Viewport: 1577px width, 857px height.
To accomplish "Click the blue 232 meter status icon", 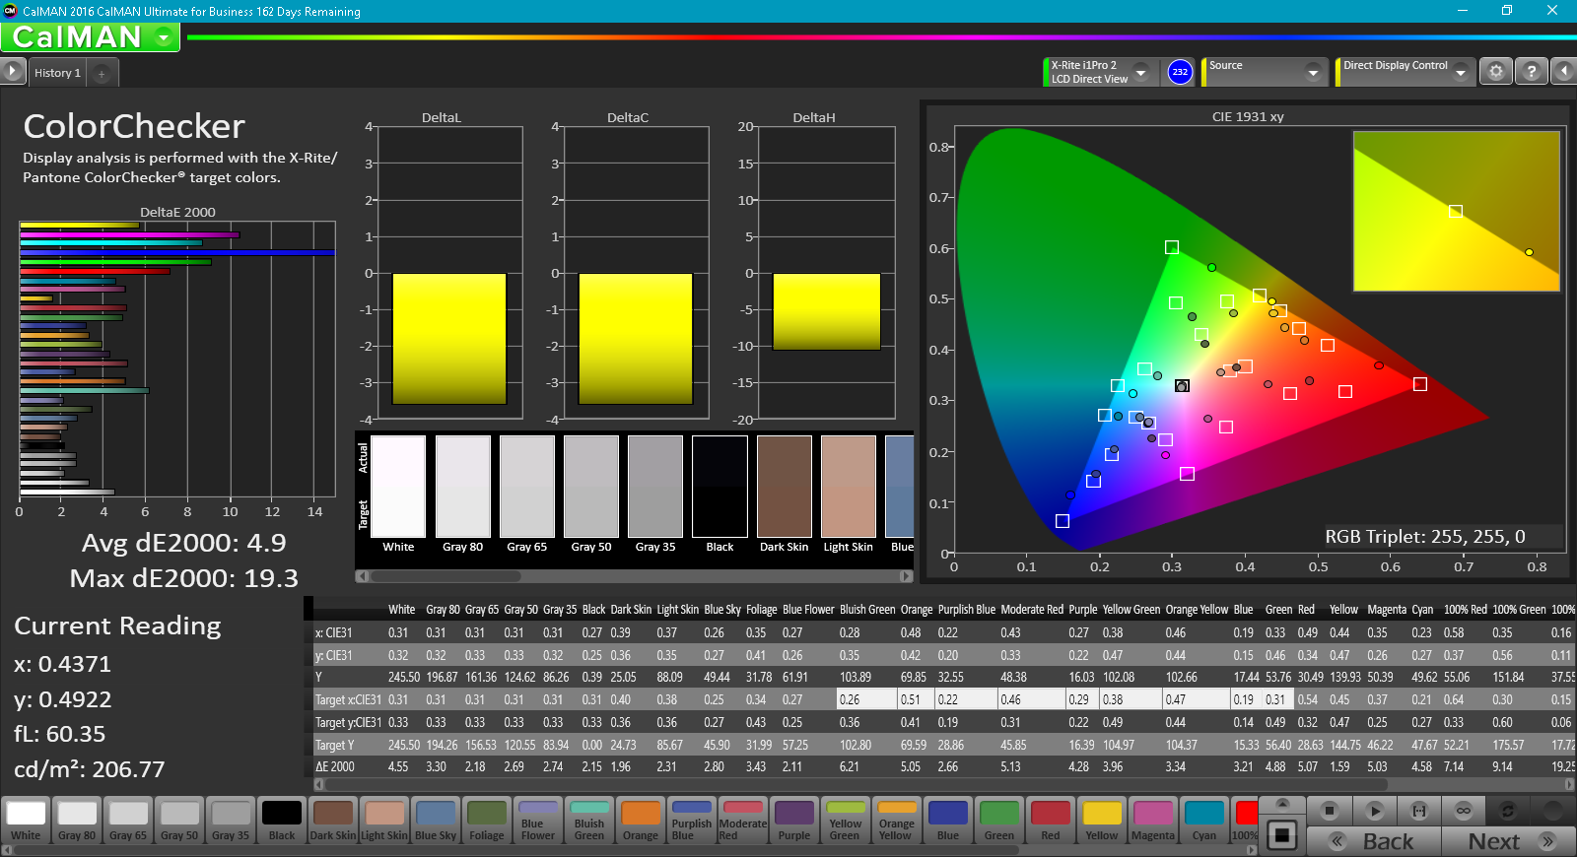I will click(1180, 72).
